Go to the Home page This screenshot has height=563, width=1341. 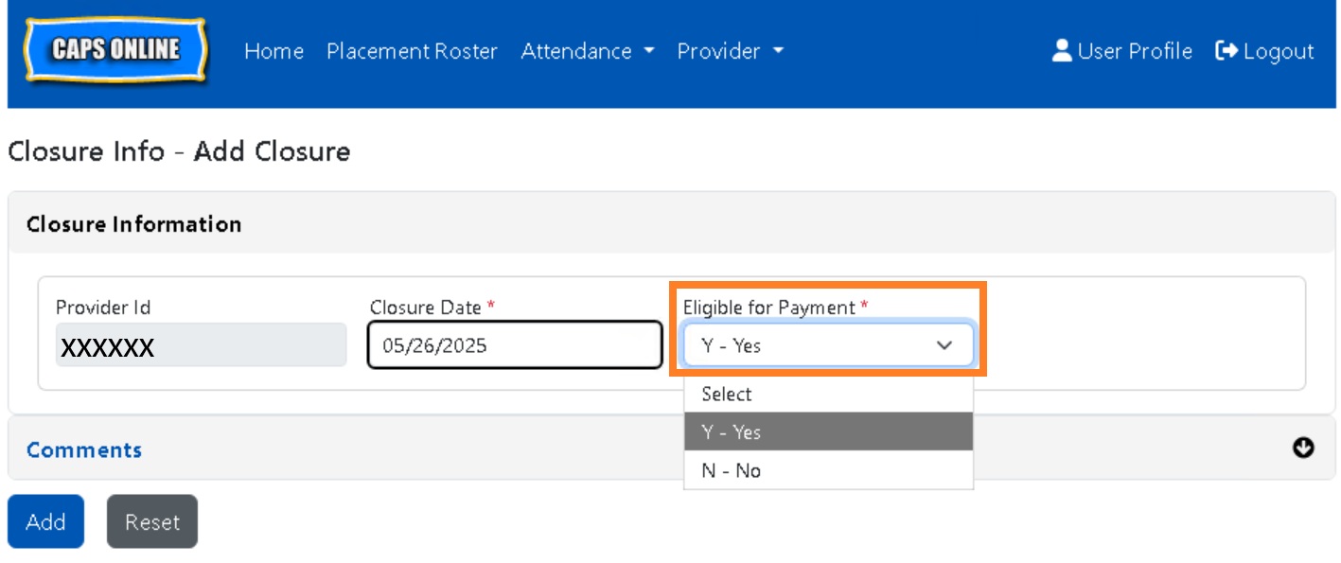click(x=273, y=51)
